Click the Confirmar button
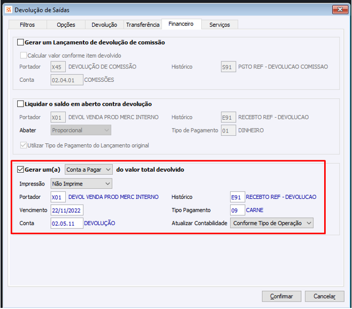Image resolution: width=352 pixels, height=309 pixels. 281,296
